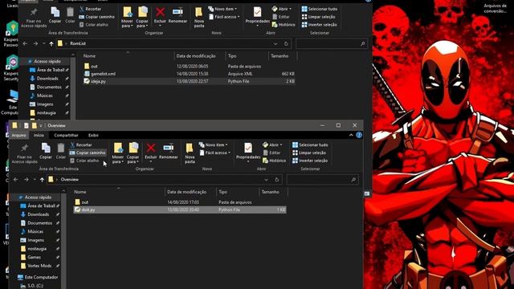This screenshot has height=289, width=514.
Task: Select the out folder in Overview window
Action: 180,202
